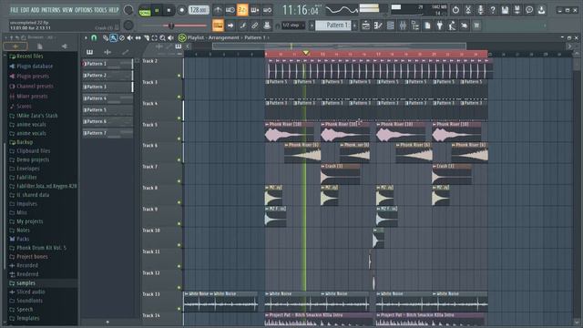The image size is (583, 328).
Task: Open the 1/2 step snap dropdown
Action: pyautogui.click(x=293, y=26)
